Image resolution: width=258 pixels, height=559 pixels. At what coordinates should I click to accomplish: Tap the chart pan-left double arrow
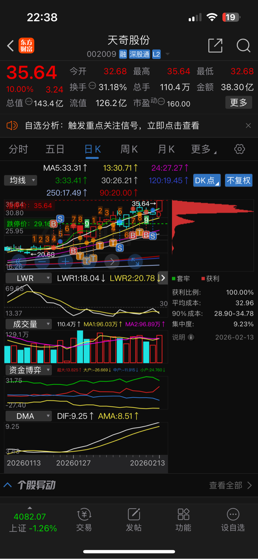pos(18,261)
